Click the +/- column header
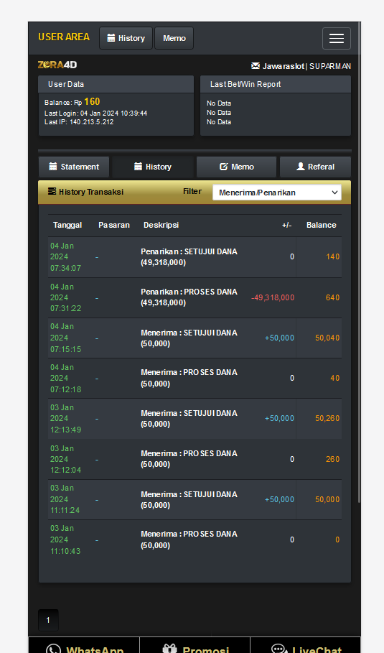384x653 pixels. 286,225
